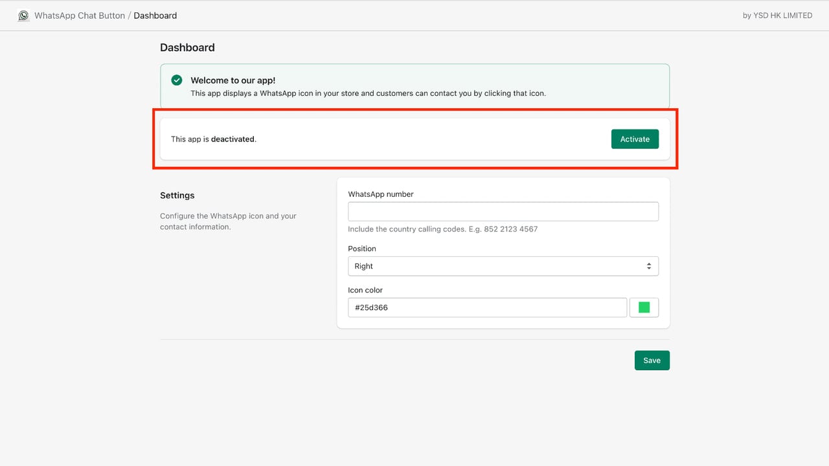Click the WhatsApp app logo icon
This screenshot has width=829, height=466.
[23, 16]
